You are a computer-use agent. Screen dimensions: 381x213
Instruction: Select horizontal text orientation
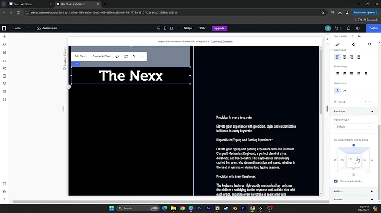click(x=337, y=91)
